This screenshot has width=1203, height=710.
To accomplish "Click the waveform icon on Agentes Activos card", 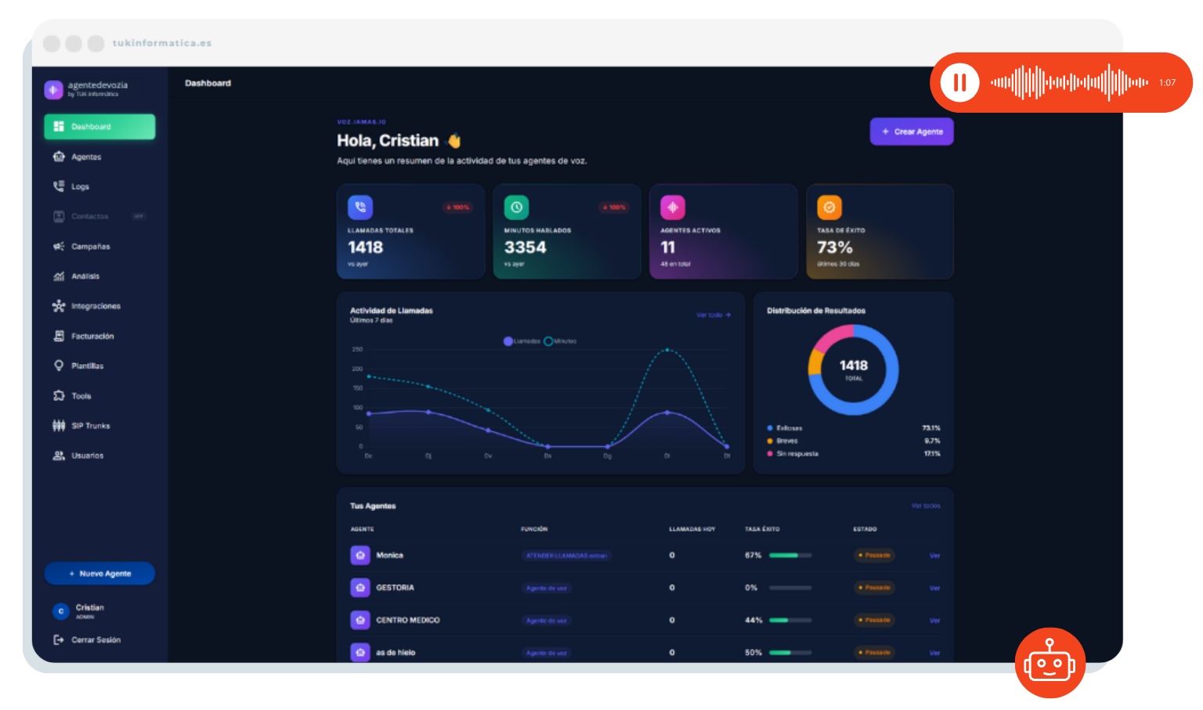I will pyautogui.click(x=673, y=207).
